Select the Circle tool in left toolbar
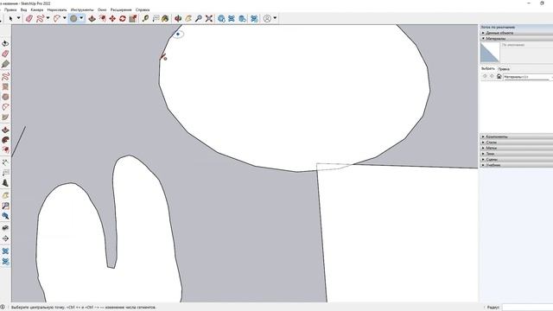The height and width of the screenshot is (311, 553). pyautogui.click(x=5, y=97)
